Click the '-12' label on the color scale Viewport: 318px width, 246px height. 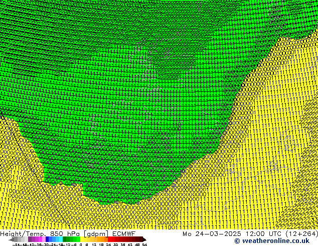(68, 244)
